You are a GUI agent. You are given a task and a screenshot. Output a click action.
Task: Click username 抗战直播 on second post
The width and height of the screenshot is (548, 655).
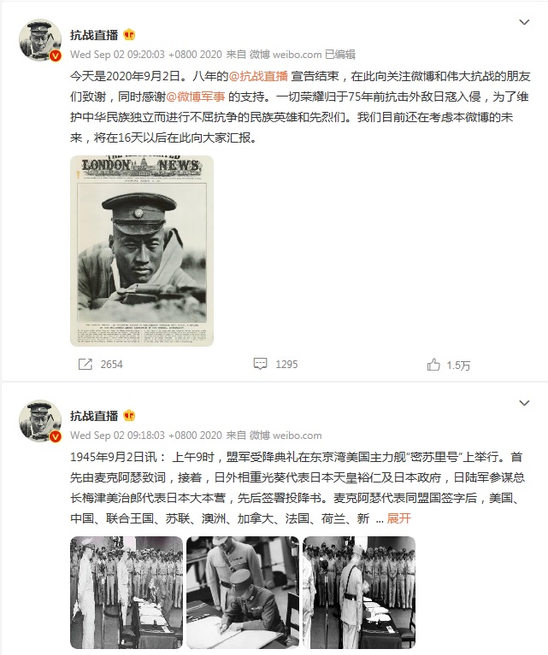[94, 416]
